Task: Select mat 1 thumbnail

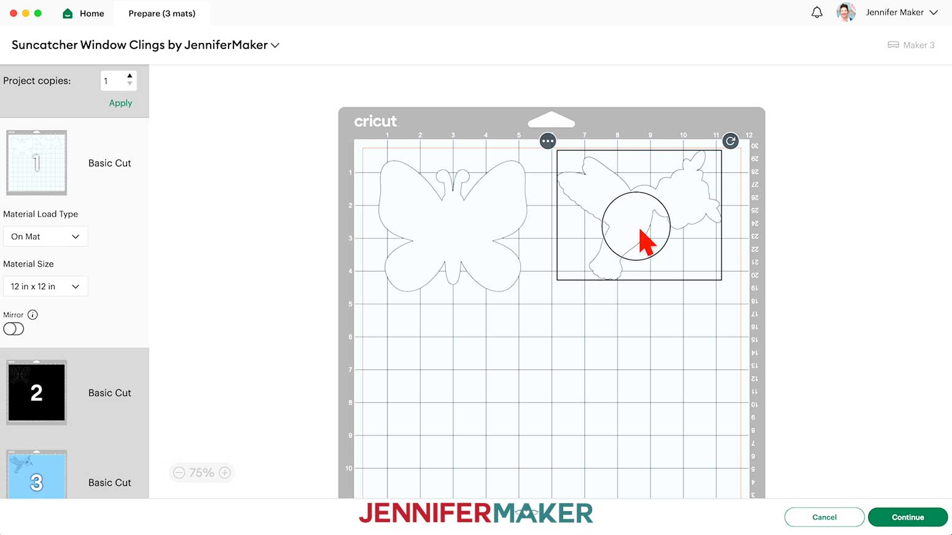Action: click(x=36, y=163)
